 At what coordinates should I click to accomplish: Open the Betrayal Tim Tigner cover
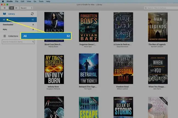[89, 69]
